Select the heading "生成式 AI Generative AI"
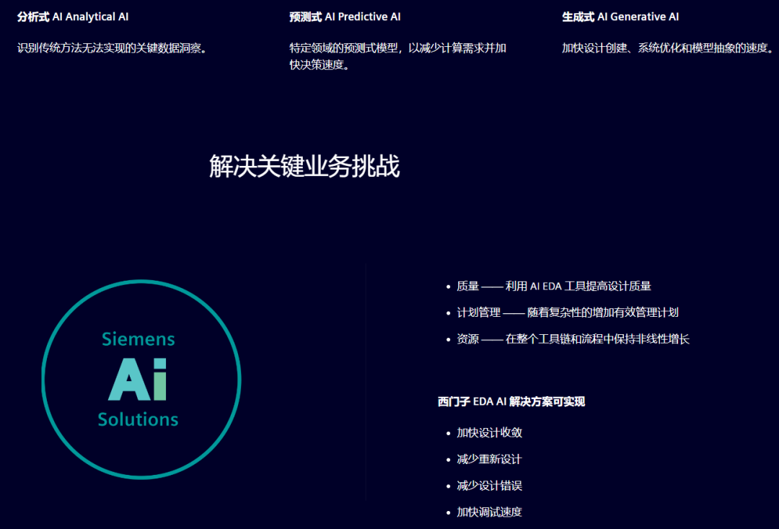 [x=620, y=17]
